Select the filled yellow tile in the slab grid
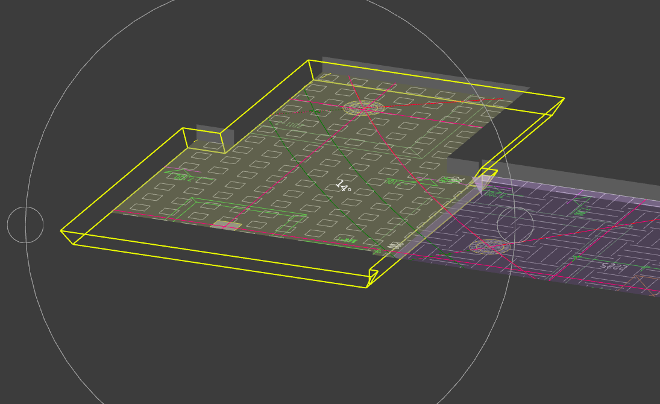This screenshot has height=404, width=660. tap(225, 226)
